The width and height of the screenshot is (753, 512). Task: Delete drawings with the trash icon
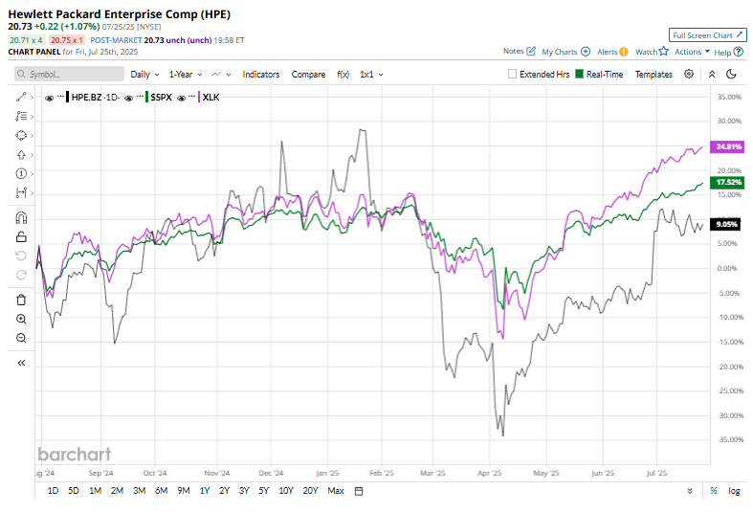click(x=21, y=300)
